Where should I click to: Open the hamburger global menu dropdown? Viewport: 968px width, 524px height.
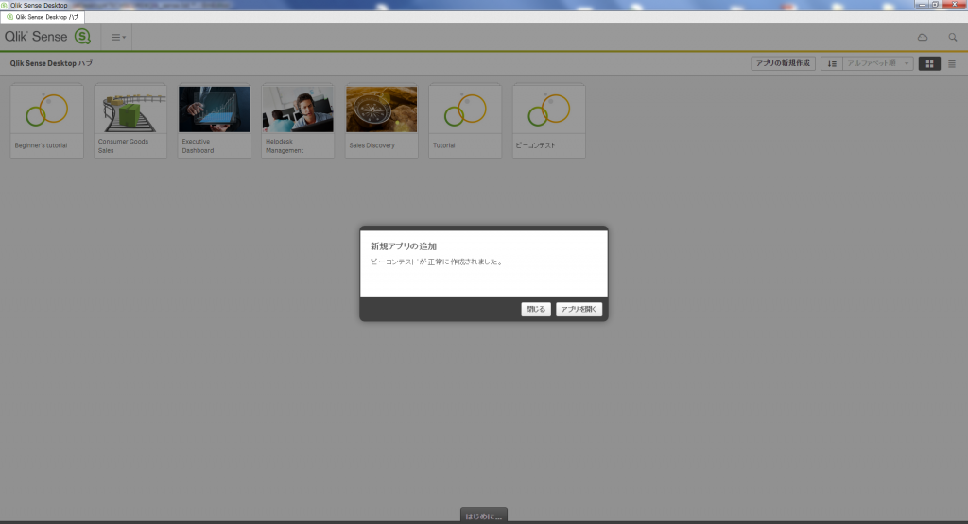click(x=118, y=37)
